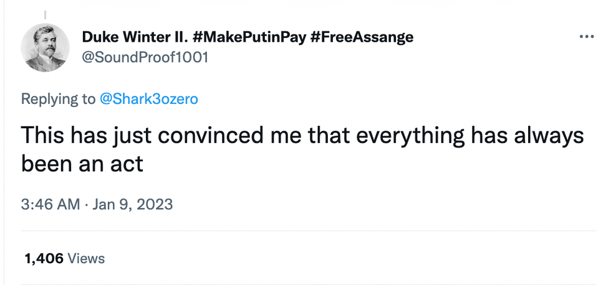Screen dimensions: 611x285
Task: Click the "Replying to" label
Action: point(58,98)
